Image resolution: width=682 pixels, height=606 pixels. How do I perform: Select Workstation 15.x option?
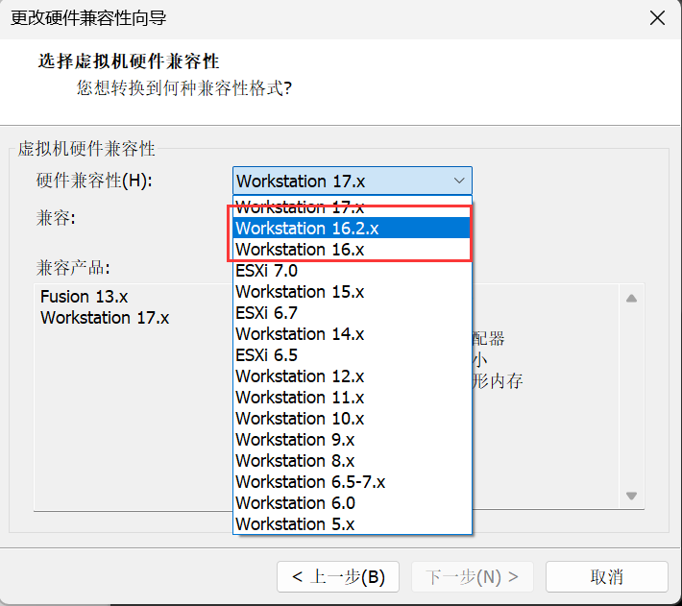click(x=353, y=292)
